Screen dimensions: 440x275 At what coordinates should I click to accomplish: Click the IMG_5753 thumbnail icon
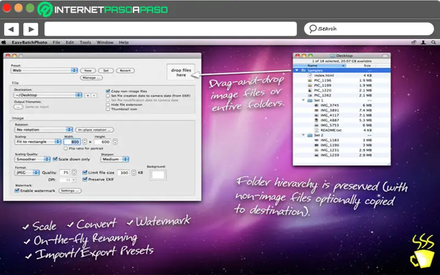coord(317,125)
